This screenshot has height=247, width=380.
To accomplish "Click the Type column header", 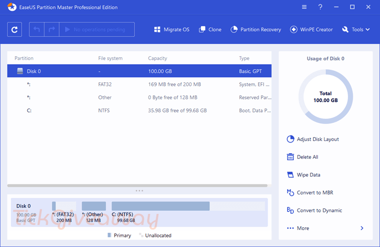I will click(x=244, y=58).
